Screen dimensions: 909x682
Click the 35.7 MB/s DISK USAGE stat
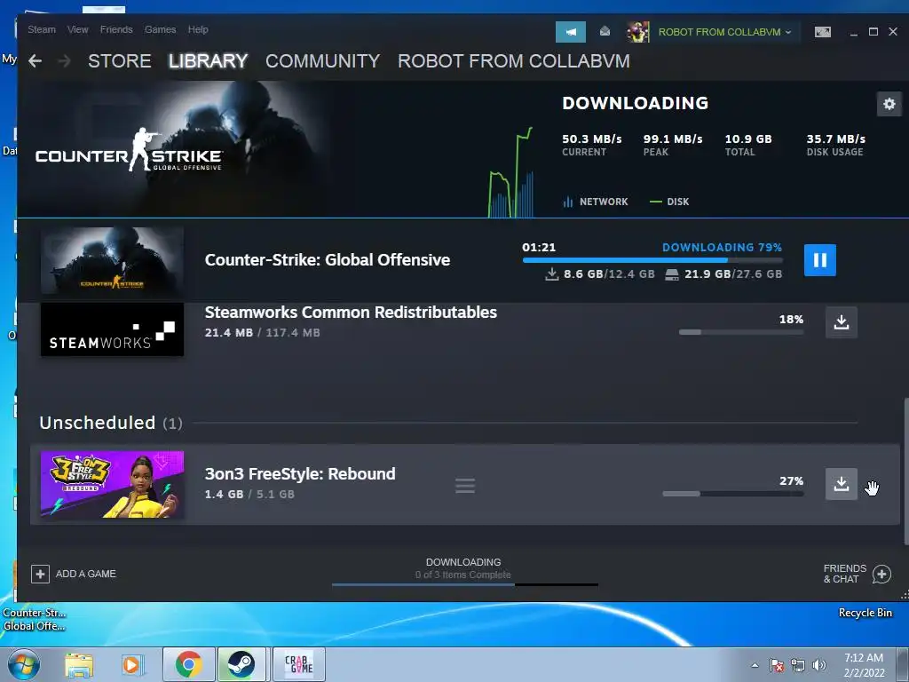[x=835, y=145]
